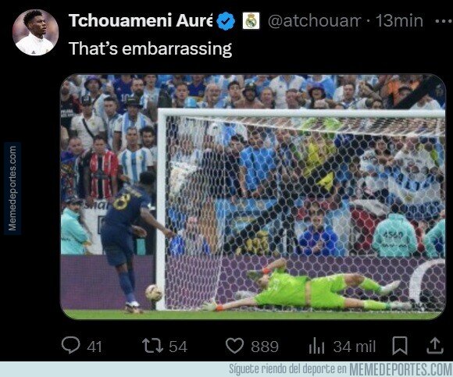This screenshot has height=377, width=453.
Task: Click the MEMEDEPORTES.COM footer link
Action: (x=401, y=369)
